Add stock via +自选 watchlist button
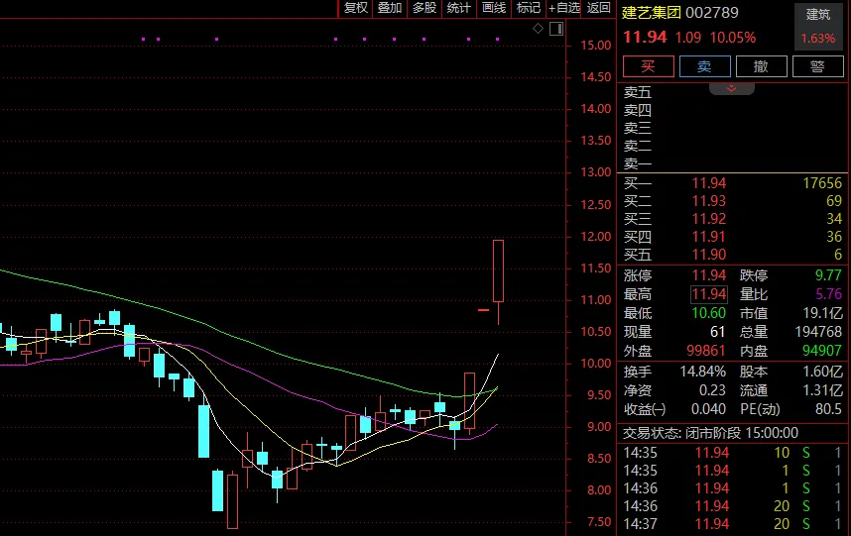Screen dimensions: 851x536 [563, 8]
